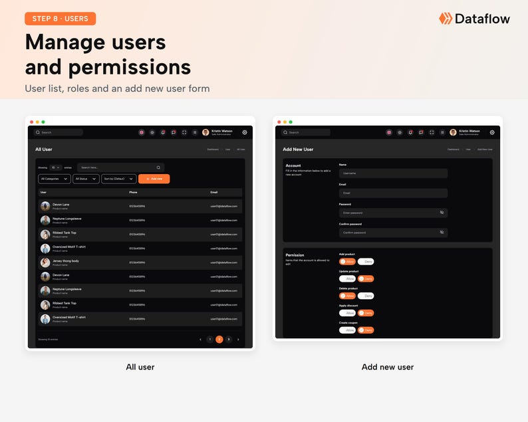
Task: Click the Dataflow logo
Action: click(x=474, y=19)
